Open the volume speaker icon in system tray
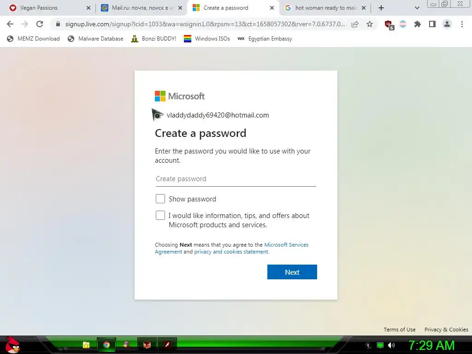This screenshot has height=354, width=472. (391, 345)
